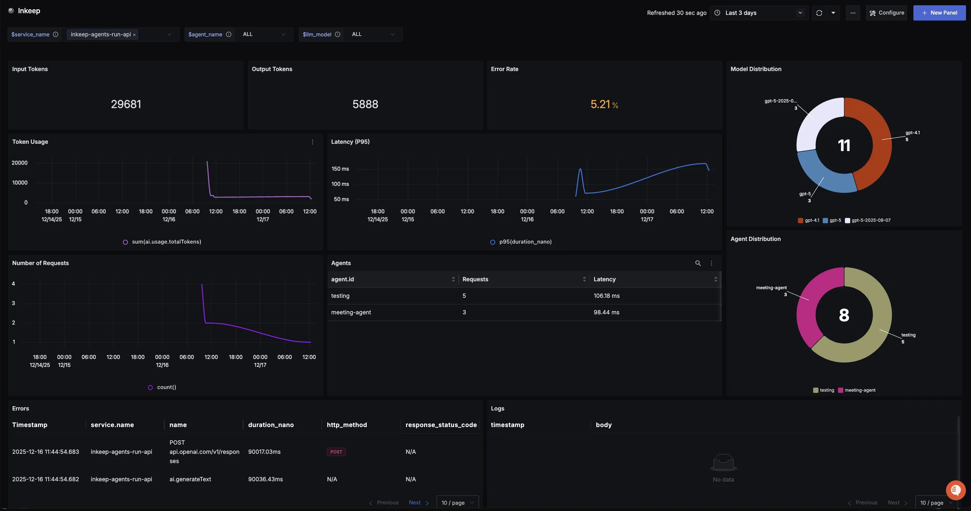Viewport: 971px width, 511px height.
Task: Click the gpt-4.1 legend color swatch
Action: coord(801,220)
